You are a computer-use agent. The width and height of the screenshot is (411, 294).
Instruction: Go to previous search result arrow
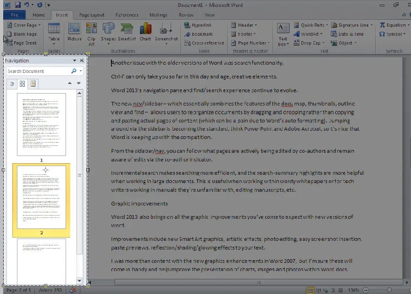(x=69, y=83)
